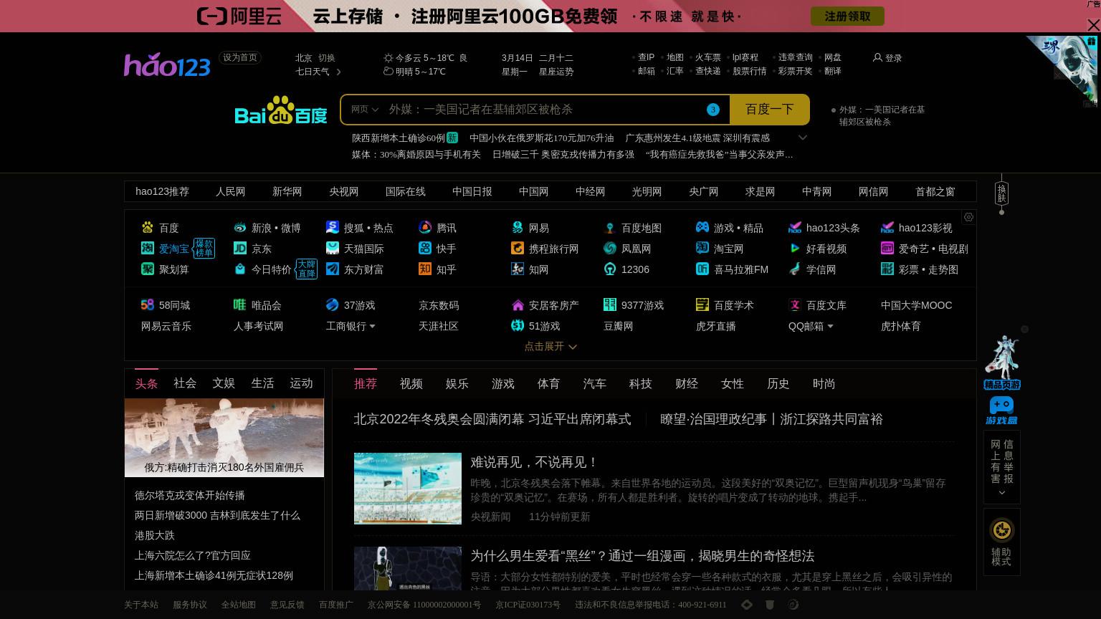Open the Sohu hot topics icon
1101x619 pixels.
[333, 227]
